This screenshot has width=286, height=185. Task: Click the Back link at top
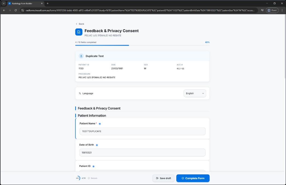coord(80,24)
